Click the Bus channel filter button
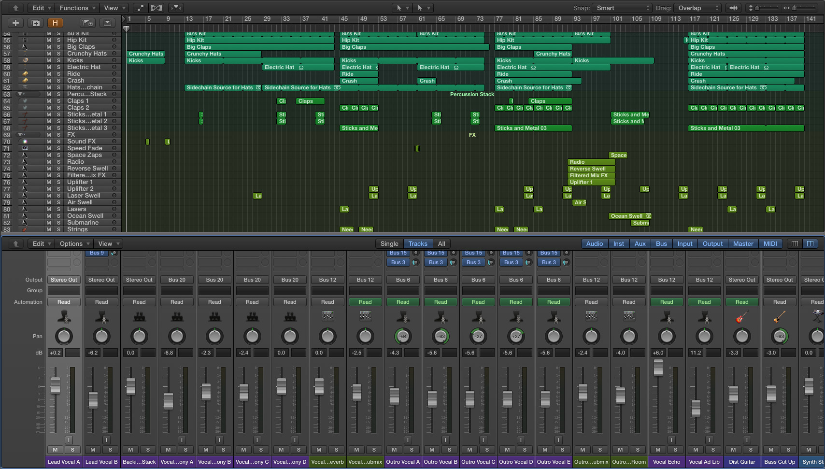This screenshot has height=469, width=825. pos(661,243)
